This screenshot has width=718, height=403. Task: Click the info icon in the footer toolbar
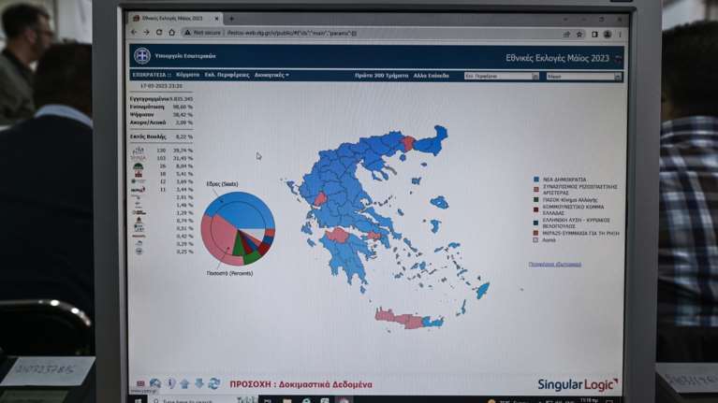(170, 383)
